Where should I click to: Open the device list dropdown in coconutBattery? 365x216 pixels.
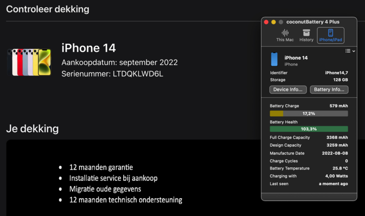coord(350,51)
